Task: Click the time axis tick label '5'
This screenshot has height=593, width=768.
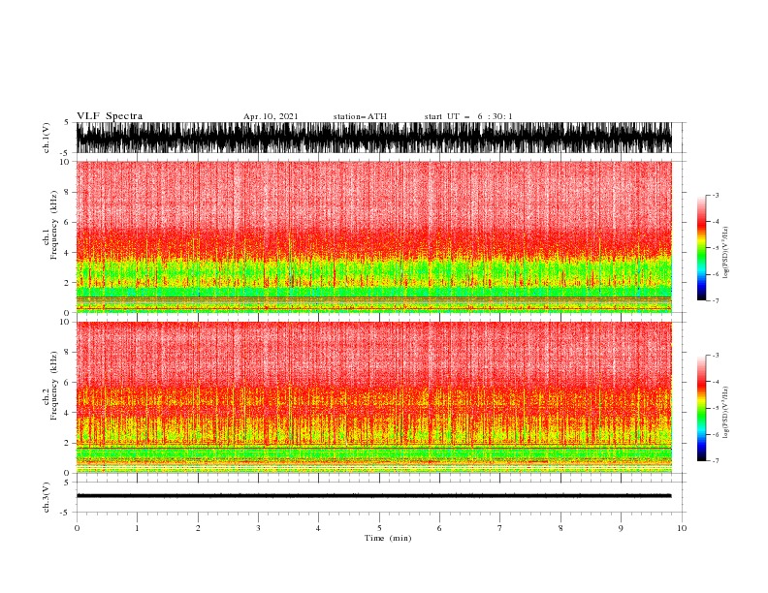Action: point(379,528)
